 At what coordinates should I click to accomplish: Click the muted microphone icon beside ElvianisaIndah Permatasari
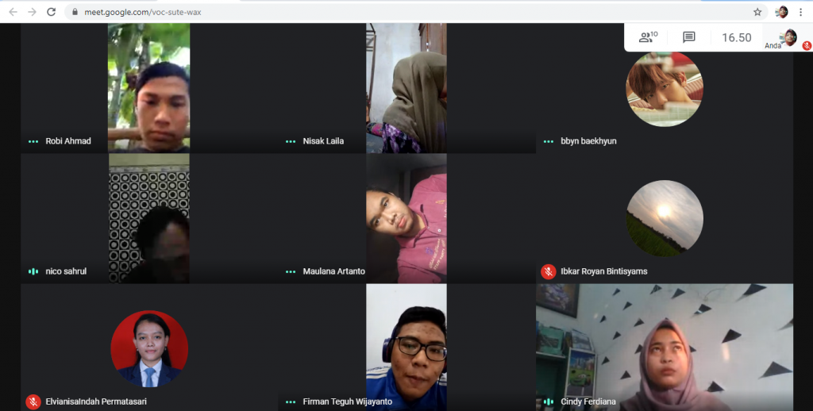point(33,401)
